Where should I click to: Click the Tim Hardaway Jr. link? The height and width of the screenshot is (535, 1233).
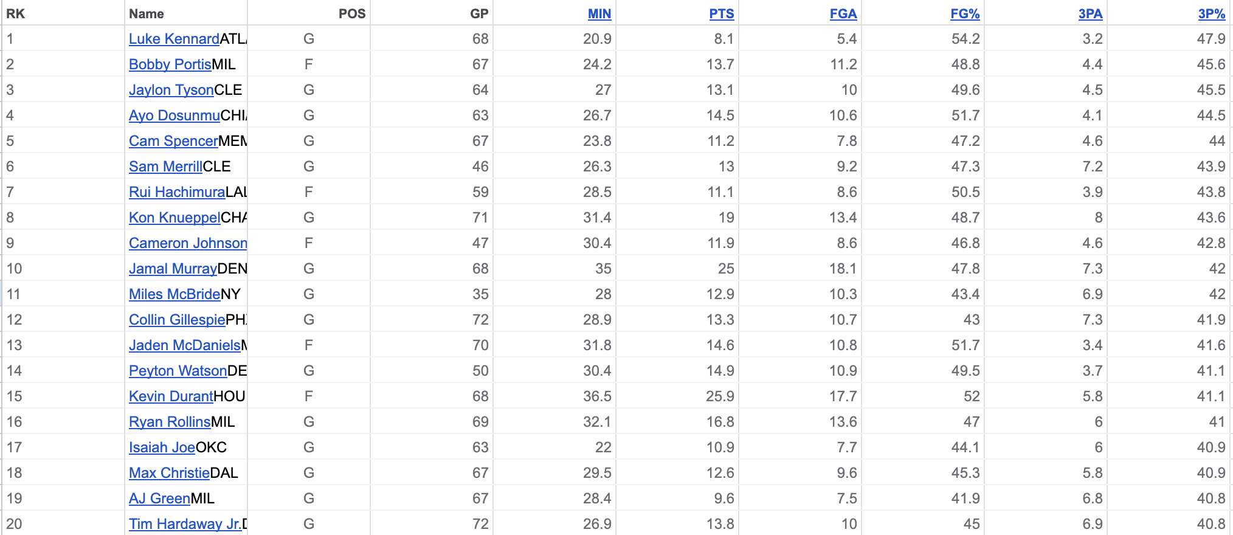coord(185,524)
